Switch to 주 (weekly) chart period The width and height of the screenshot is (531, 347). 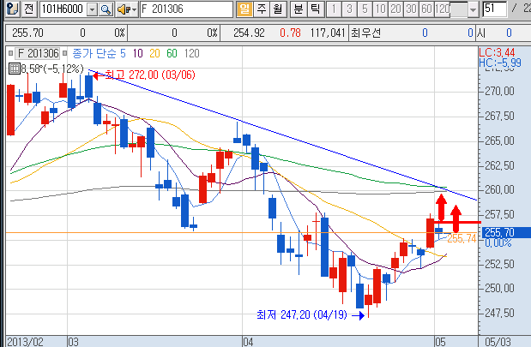click(260, 9)
